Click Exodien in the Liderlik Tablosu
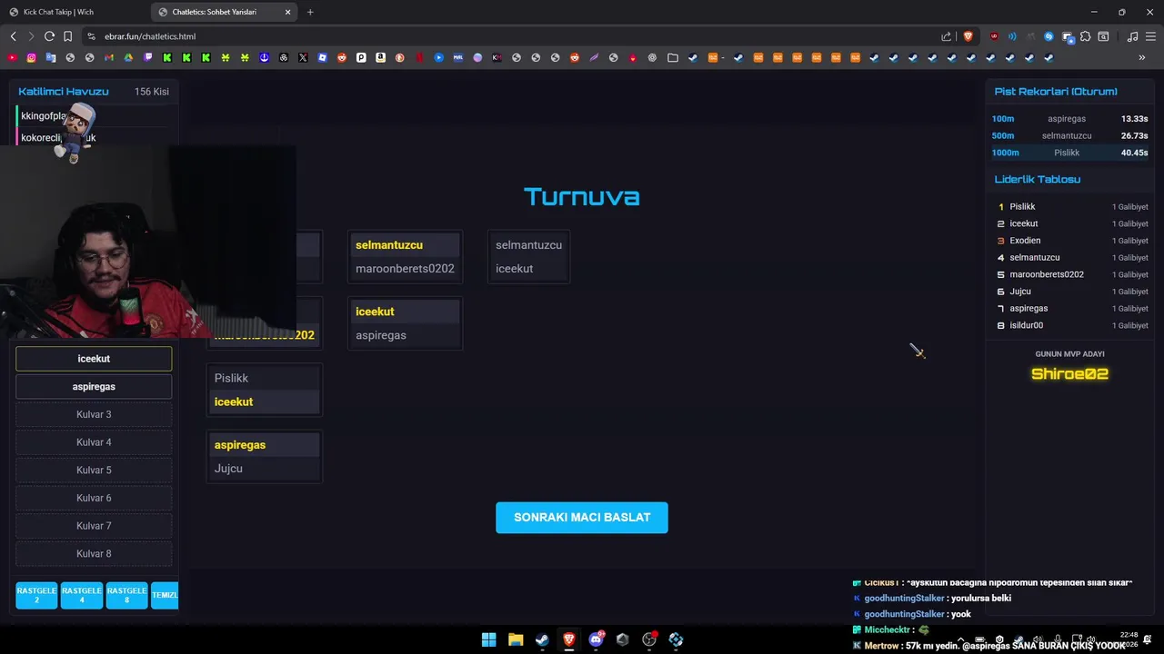Screen dimensions: 1164x654 click(x=1025, y=241)
